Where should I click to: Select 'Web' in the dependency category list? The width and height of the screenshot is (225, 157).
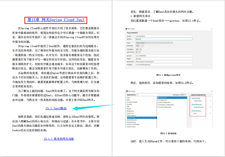pos(128,100)
